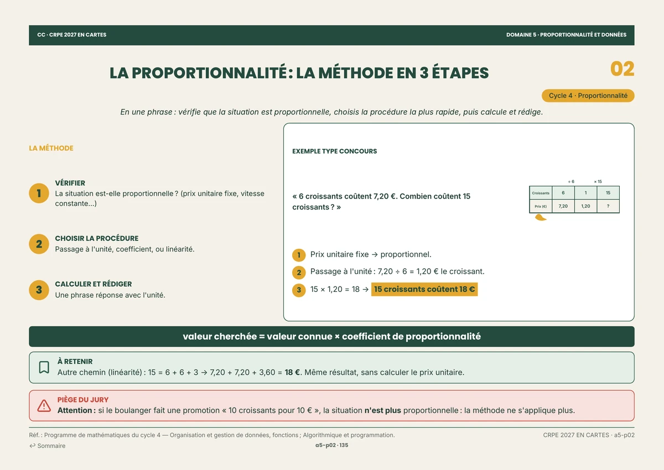Click the 'À RETENIR' heading
The height and width of the screenshot is (470, 664).
75,362
